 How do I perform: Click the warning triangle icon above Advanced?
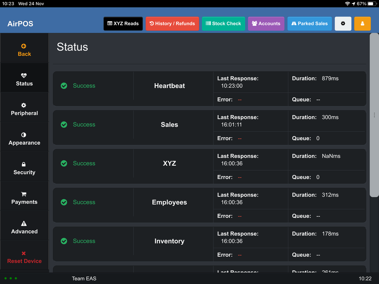pos(24,222)
